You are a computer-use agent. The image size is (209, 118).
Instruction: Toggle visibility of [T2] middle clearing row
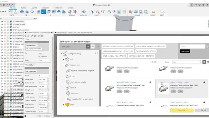click(x=5, y=21)
